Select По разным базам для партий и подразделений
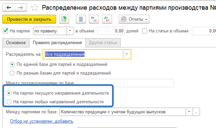 point(12,73)
